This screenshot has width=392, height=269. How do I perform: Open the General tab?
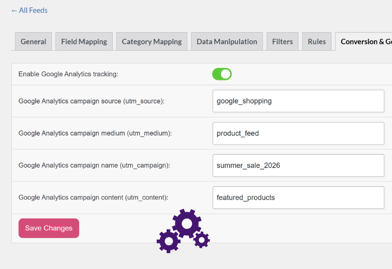33,42
